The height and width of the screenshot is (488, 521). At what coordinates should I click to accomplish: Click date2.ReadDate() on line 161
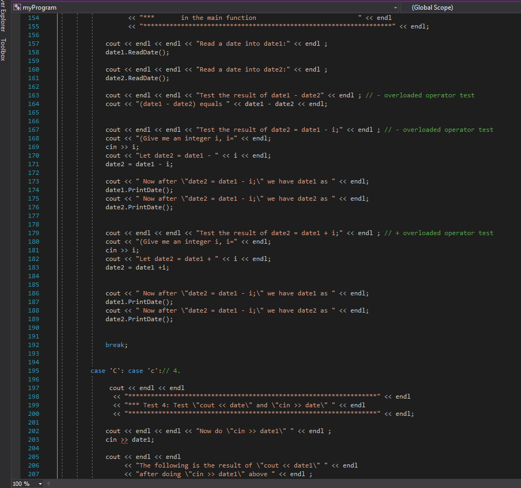[137, 78]
